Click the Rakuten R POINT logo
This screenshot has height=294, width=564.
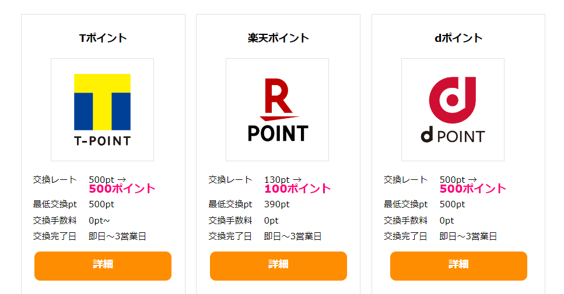[x=277, y=110]
